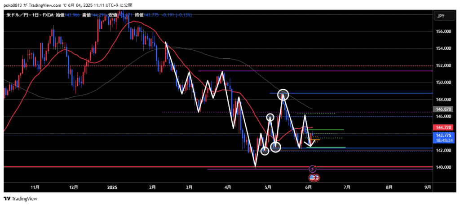
Task: Click the large white circle at the May peak
Action: pyautogui.click(x=283, y=94)
